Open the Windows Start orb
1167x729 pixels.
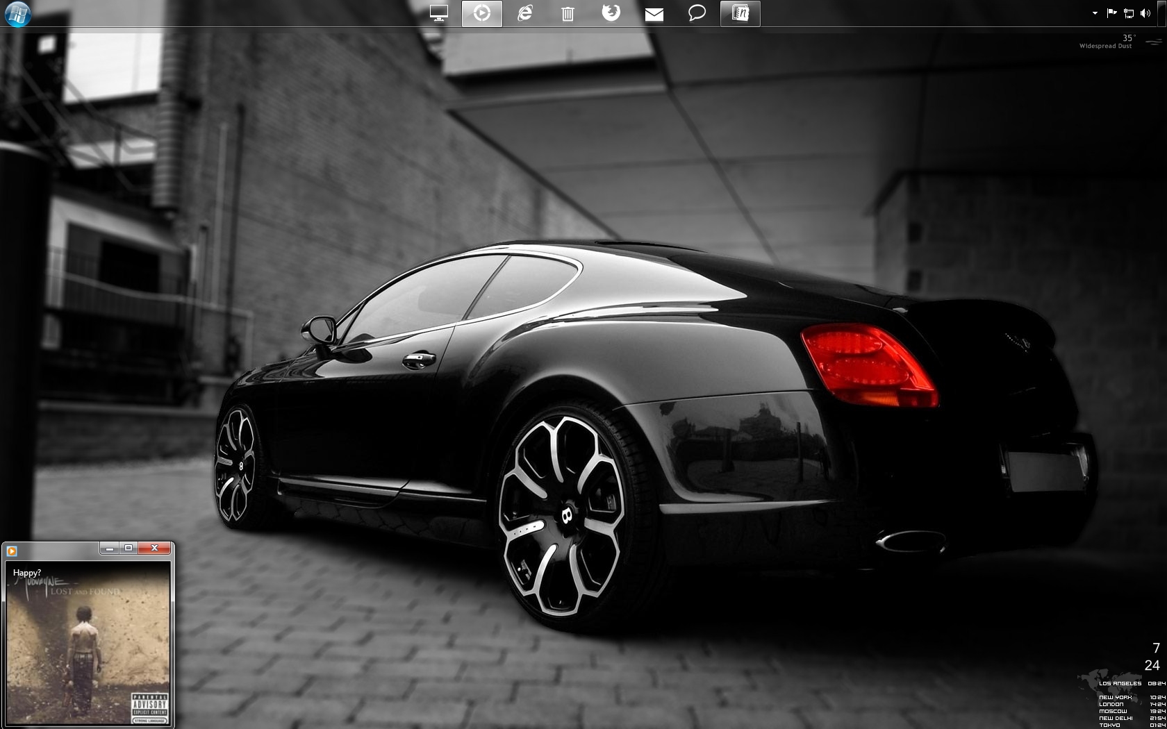click(x=17, y=13)
